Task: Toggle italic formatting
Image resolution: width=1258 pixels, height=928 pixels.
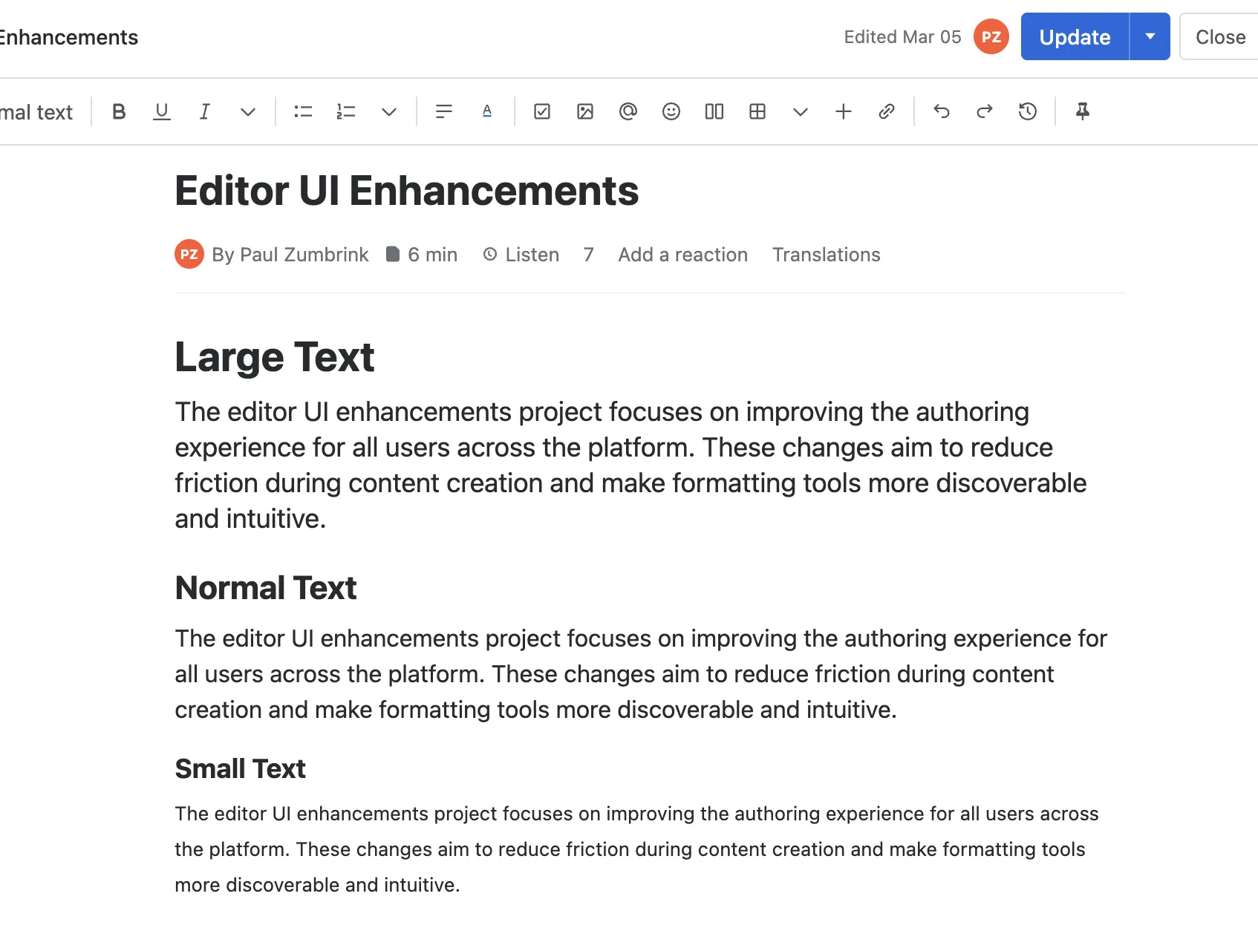Action: [204, 112]
